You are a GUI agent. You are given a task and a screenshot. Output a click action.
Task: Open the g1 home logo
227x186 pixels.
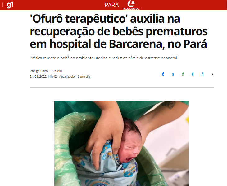[10, 5]
